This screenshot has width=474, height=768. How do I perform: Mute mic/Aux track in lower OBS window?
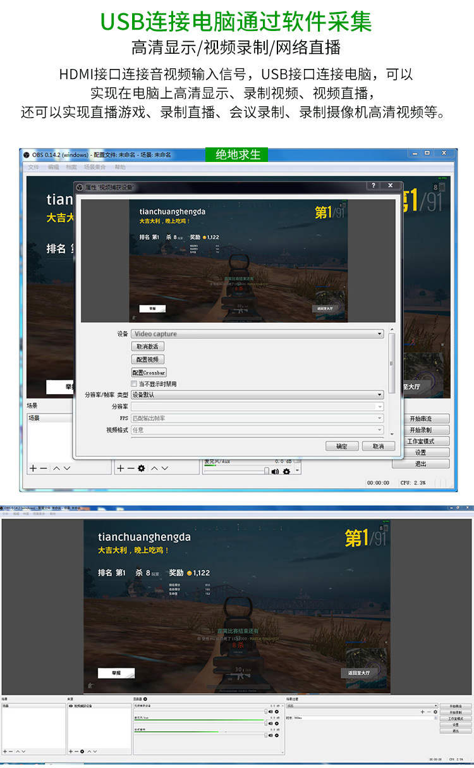point(270,723)
